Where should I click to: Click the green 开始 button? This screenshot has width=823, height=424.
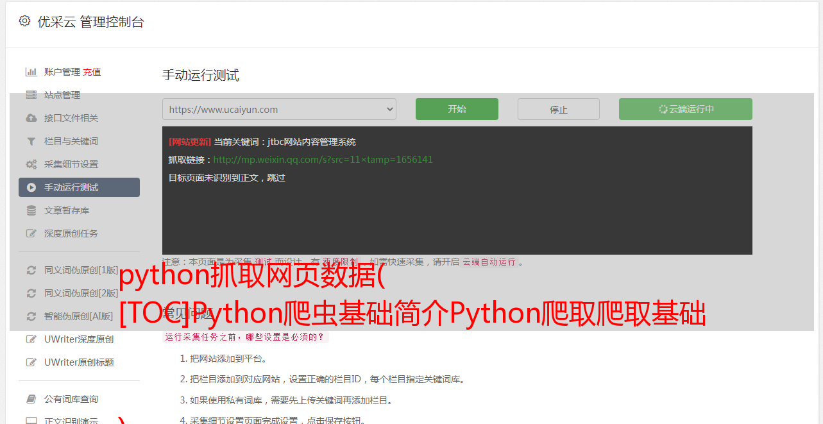click(x=457, y=109)
